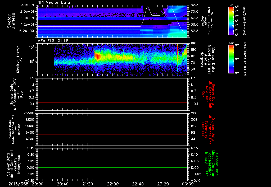
Task: Click the '52.5' Sun elevation tick label
Action: [195, 31]
